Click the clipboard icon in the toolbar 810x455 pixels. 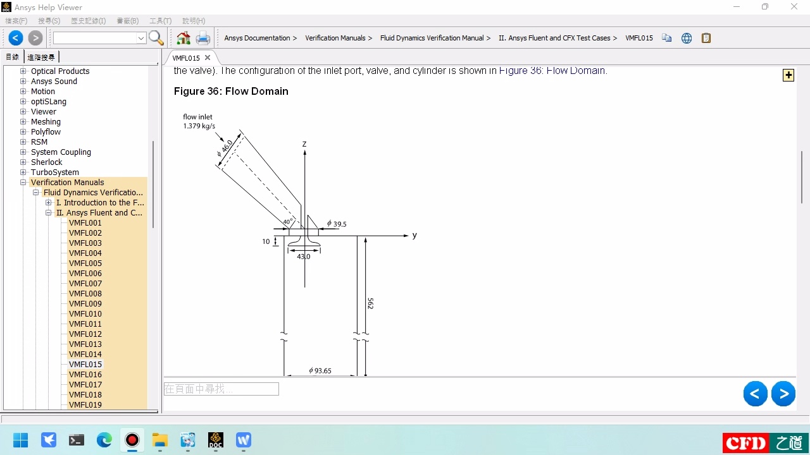(x=706, y=38)
